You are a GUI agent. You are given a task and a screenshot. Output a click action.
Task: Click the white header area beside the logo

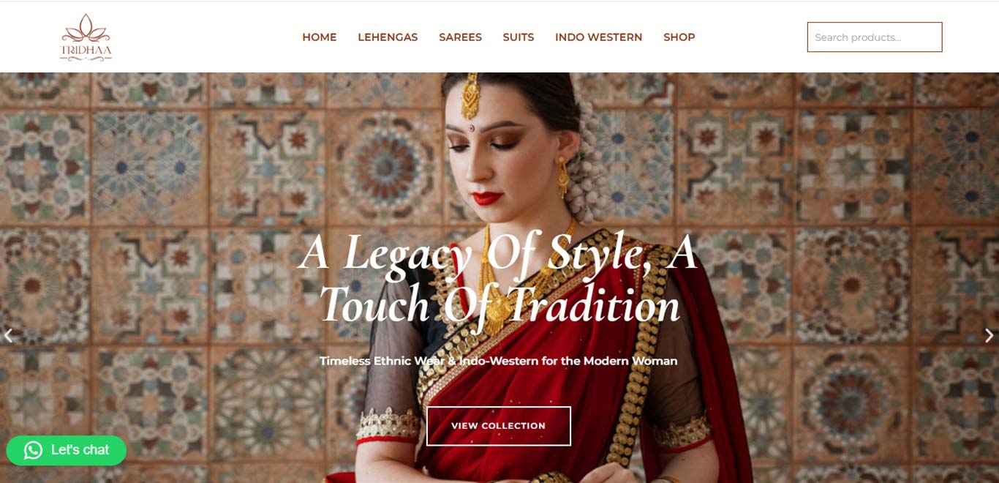[205, 37]
